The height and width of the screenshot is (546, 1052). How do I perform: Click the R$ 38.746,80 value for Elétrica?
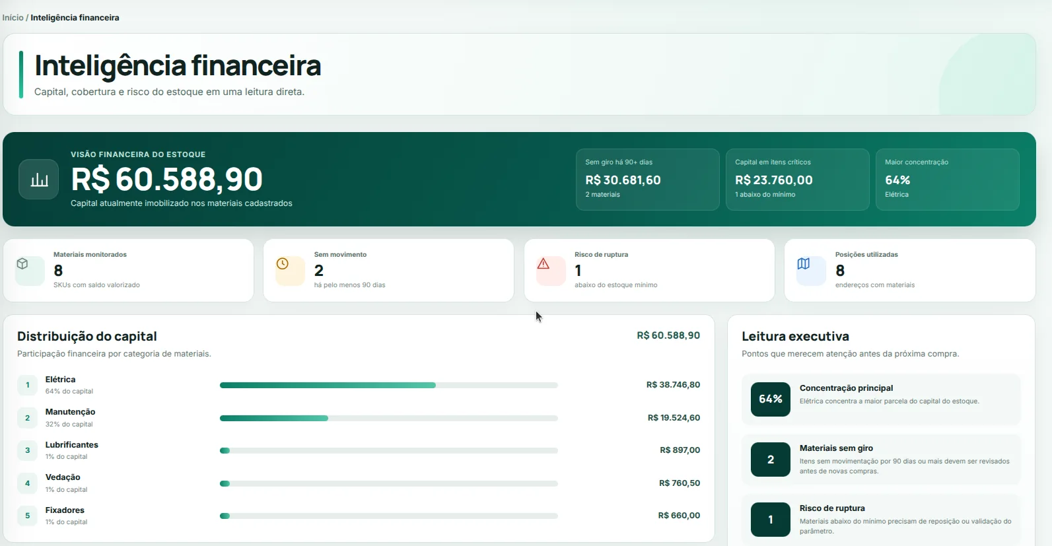tap(673, 385)
